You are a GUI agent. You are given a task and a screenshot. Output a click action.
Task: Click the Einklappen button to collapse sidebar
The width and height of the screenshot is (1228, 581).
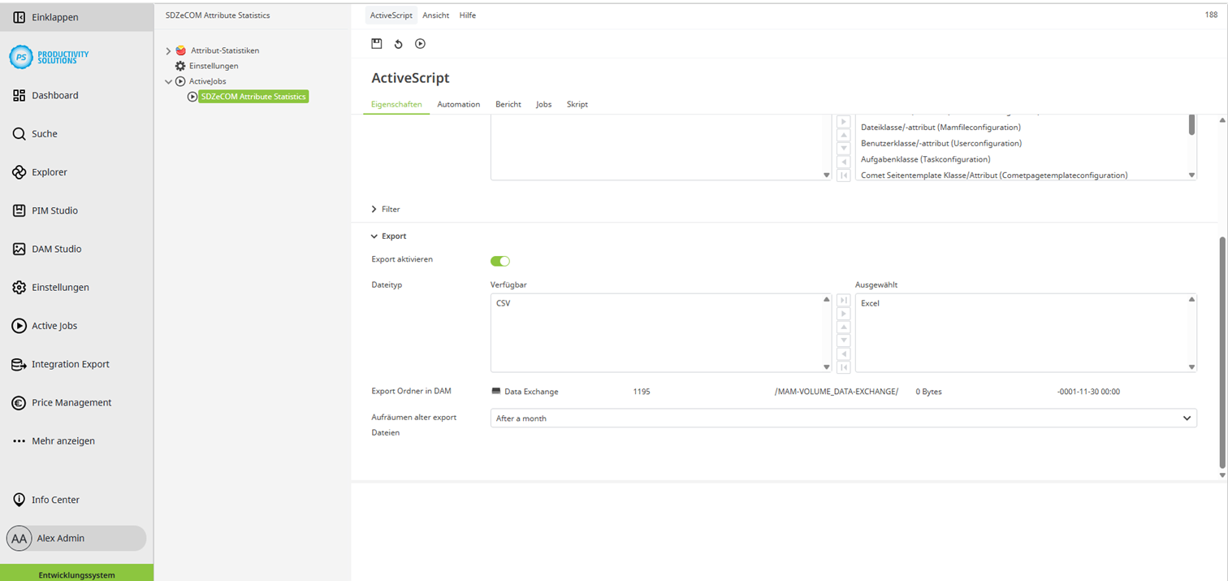click(x=54, y=17)
